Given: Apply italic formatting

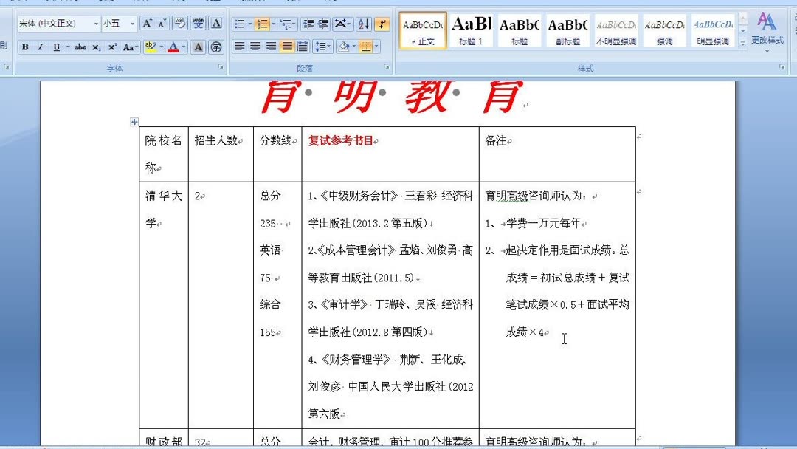Looking at the screenshot, I should pyautogui.click(x=39, y=47).
